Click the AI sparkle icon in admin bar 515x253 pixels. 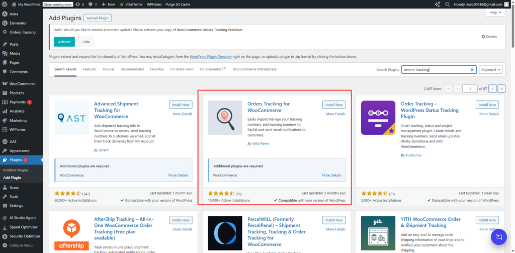pyautogui.click(x=437, y=4)
